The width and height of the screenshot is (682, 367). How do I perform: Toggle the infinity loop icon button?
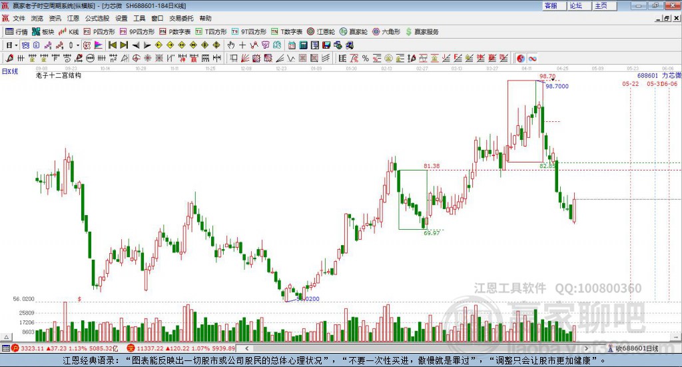[532, 58]
